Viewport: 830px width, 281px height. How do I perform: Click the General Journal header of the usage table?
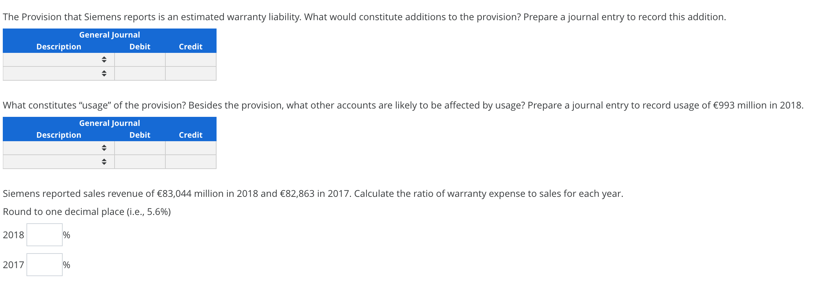[109, 123]
